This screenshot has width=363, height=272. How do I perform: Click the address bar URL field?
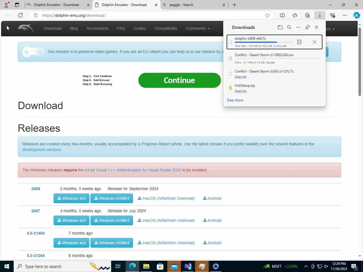[152, 15]
